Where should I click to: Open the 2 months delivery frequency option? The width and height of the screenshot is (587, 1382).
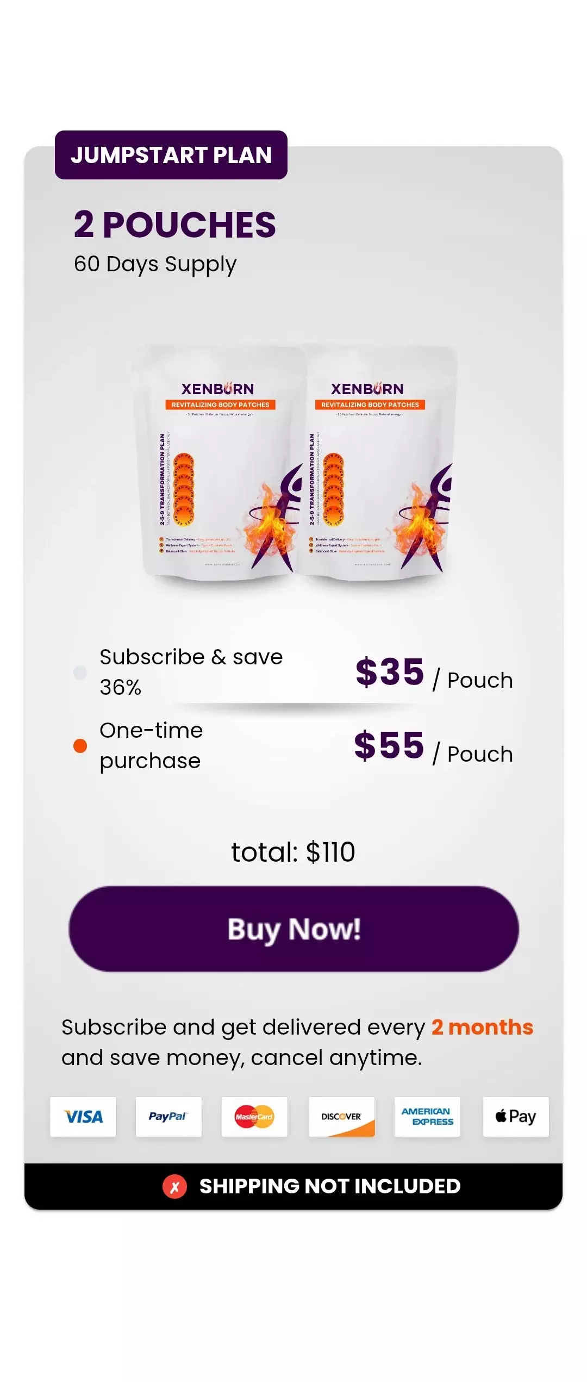tap(482, 1027)
